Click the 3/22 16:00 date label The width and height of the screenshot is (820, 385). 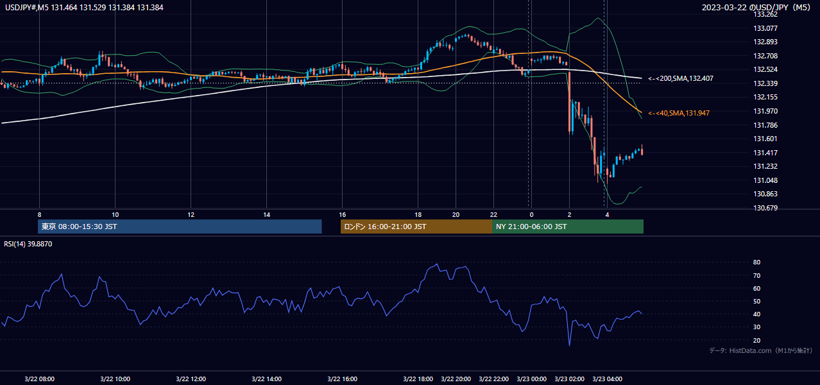point(342,379)
